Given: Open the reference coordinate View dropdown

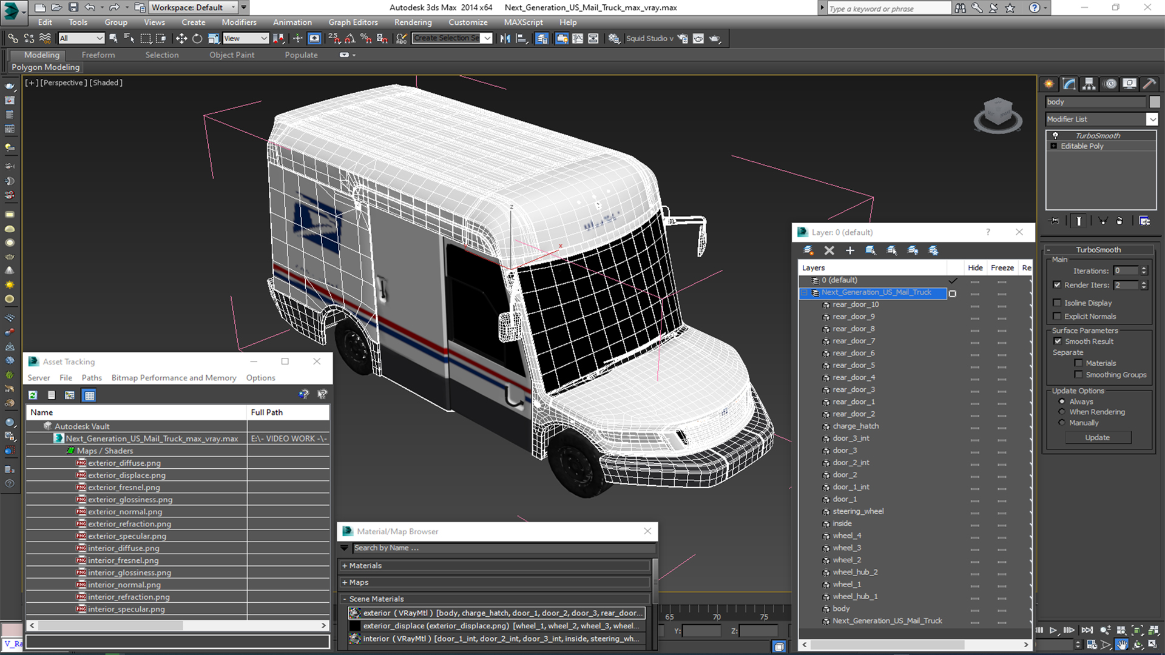Looking at the screenshot, I should pyautogui.click(x=246, y=38).
